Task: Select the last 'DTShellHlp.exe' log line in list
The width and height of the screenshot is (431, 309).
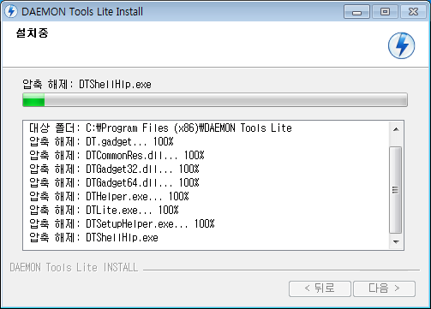Action: tap(93, 237)
